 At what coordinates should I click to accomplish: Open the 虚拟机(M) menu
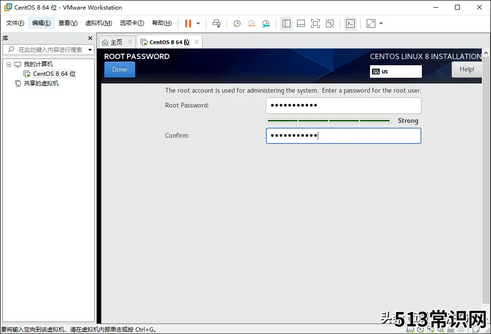99,23
